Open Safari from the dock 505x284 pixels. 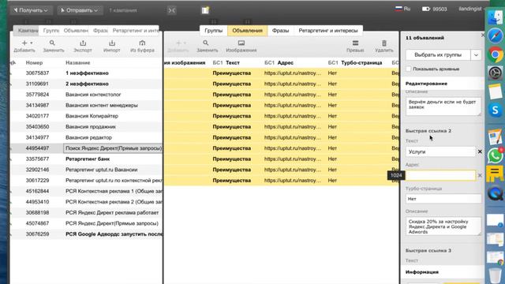click(x=496, y=35)
